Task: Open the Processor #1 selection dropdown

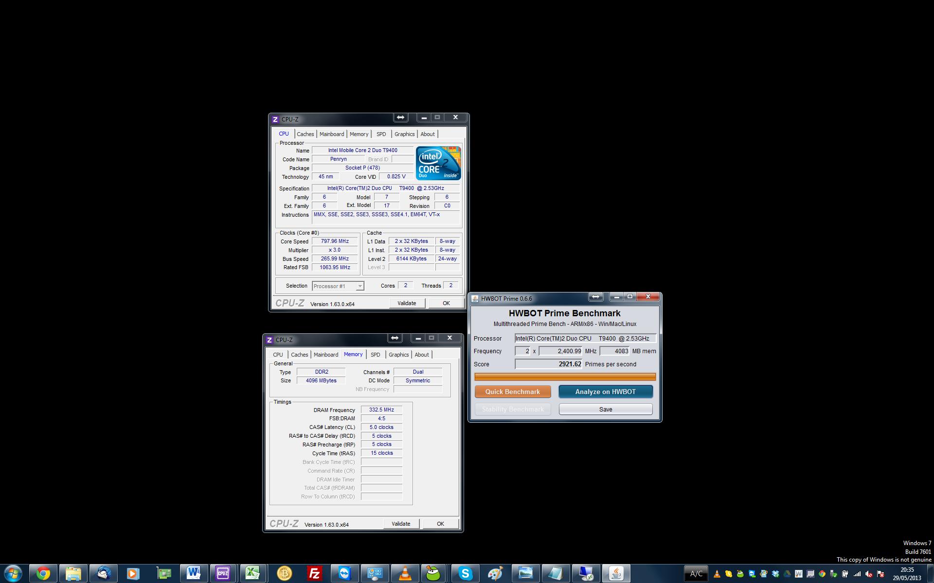Action: pyautogui.click(x=338, y=286)
